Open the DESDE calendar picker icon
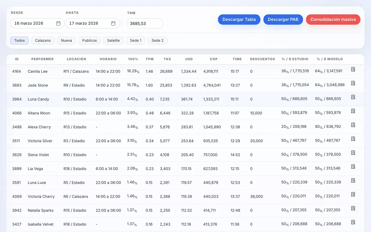The height and width of the screenshot is (232, 371). 58,23
